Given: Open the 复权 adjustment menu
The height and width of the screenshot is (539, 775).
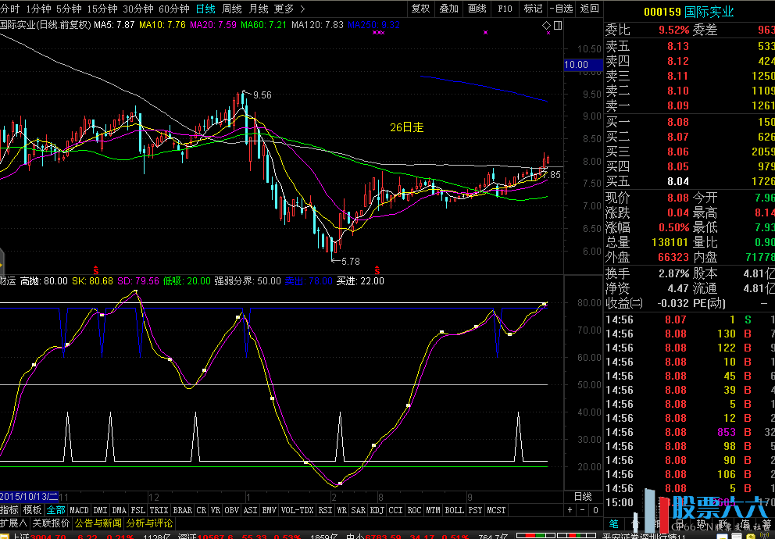Looking at the screenshot, I should 420,9.
